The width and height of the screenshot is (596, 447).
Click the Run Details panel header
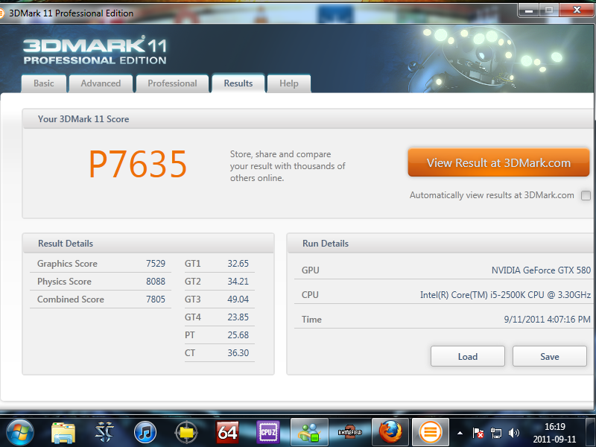441,244
